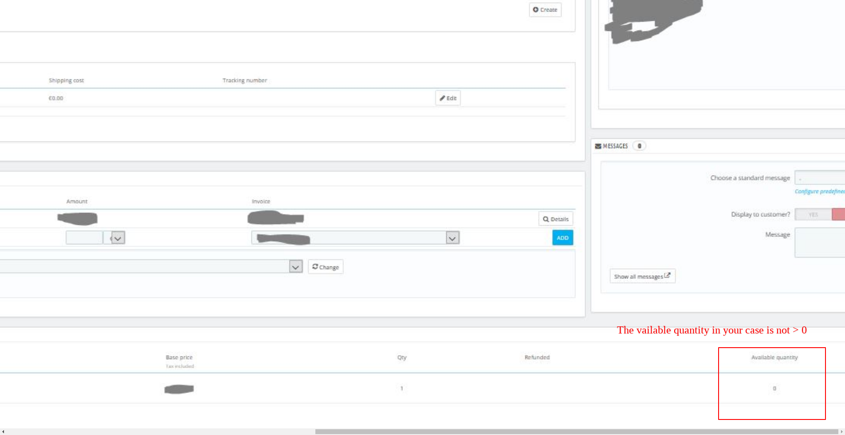The image size is (845, 435).
Task: Click the Show all messages button
Action: pos(642,276)
